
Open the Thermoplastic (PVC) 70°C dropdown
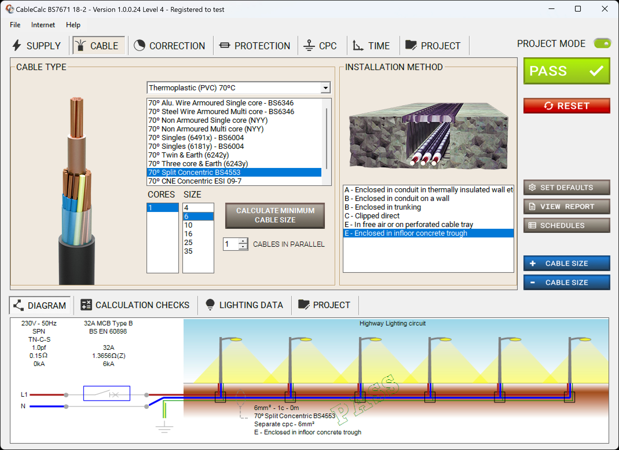[x=325, y=87]
